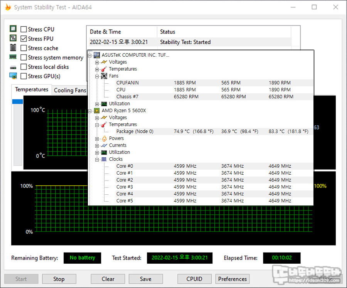
Task: Click the Date & Time column header
Action: tap(122, 32)
